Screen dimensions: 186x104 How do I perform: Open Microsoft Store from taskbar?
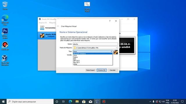click(x=84, y=101)
